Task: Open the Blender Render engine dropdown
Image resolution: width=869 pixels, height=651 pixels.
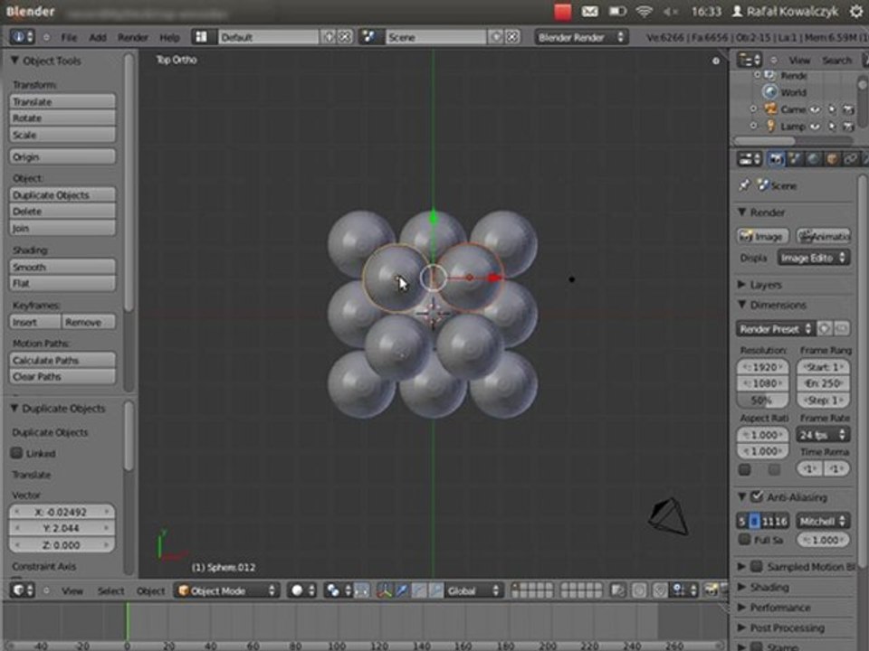Action: (x=581, y=37)
